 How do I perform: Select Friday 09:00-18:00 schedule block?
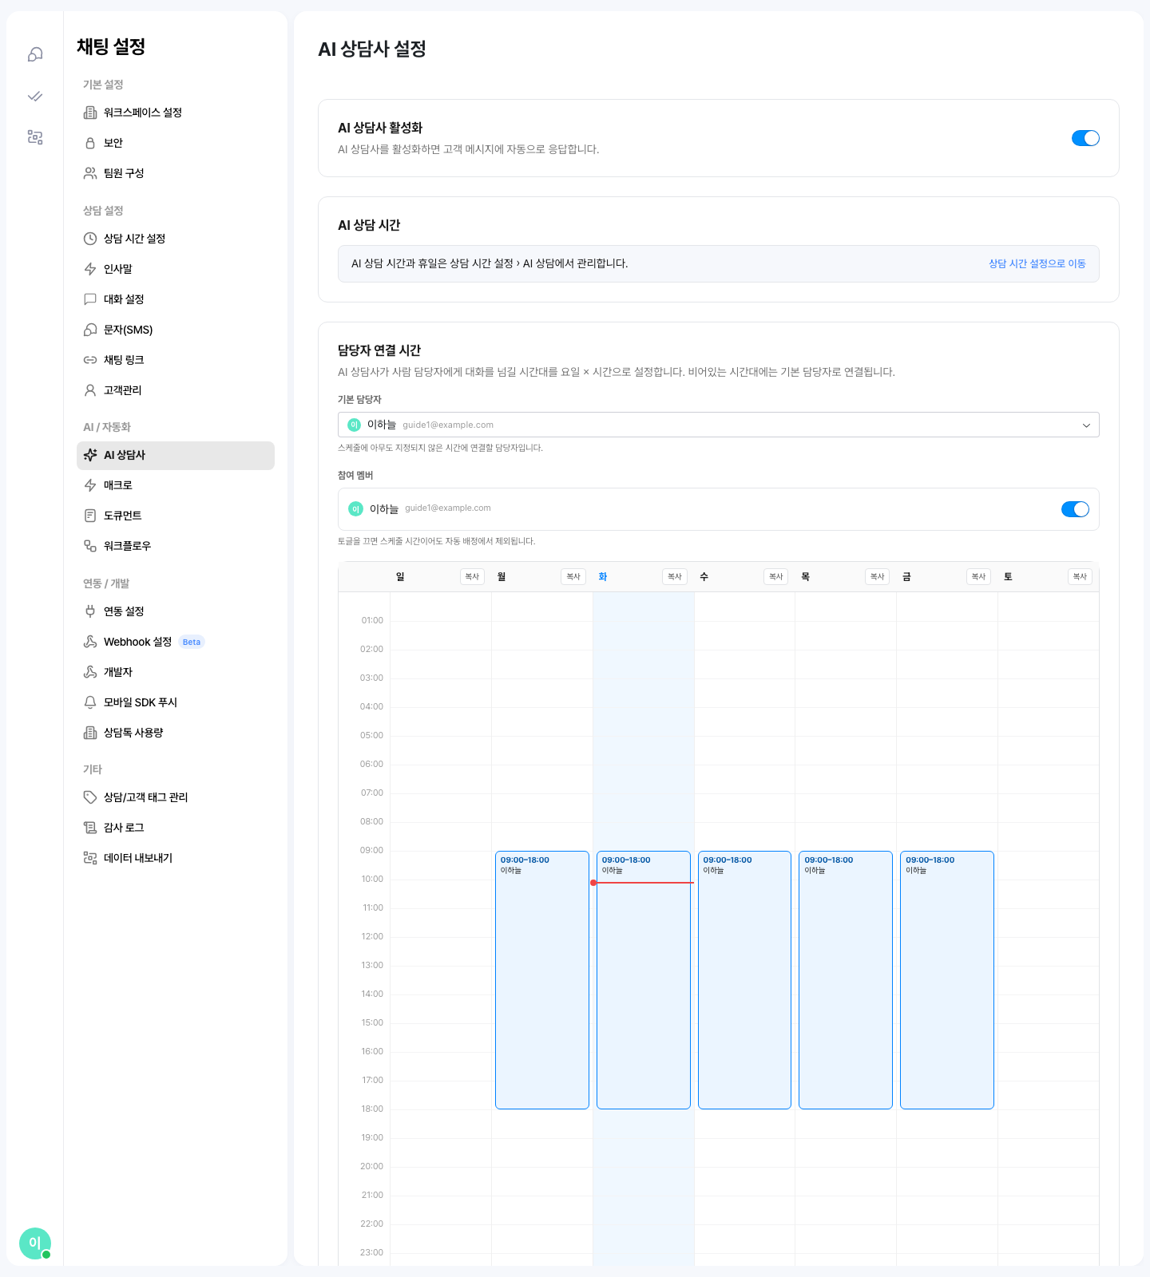(x=947, y=980)
